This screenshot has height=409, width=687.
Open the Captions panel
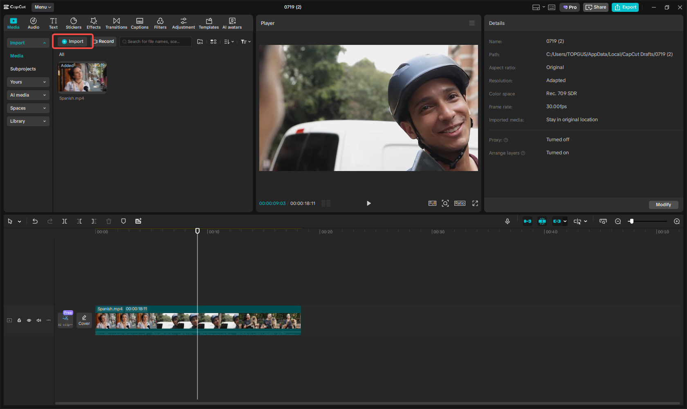click(139, 23)
